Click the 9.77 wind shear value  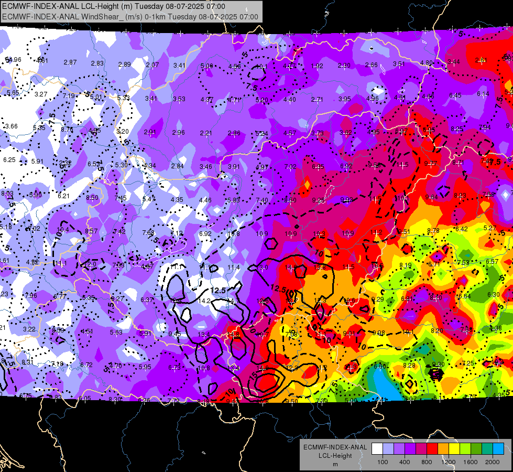pos(431,163)
